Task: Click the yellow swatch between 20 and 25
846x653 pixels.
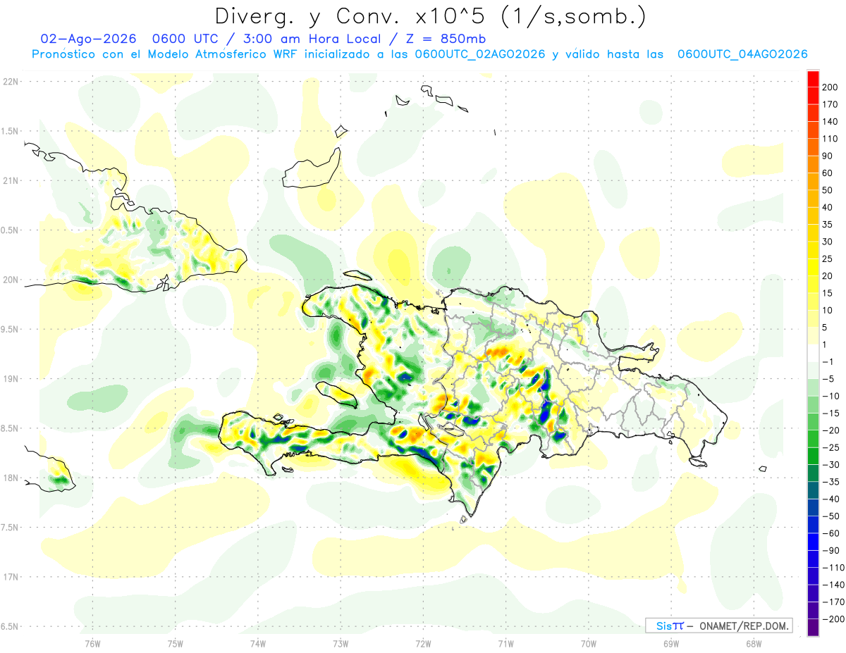Action: coord(813,267)
